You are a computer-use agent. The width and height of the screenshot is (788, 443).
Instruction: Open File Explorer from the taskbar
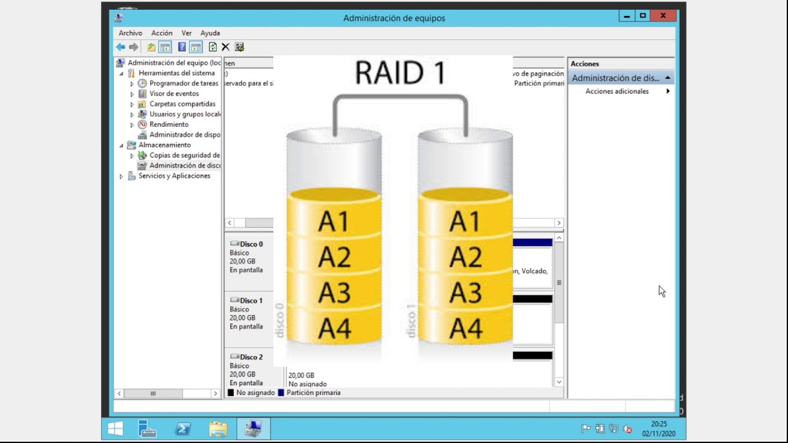pyautogui.click(x=219, y=428)
